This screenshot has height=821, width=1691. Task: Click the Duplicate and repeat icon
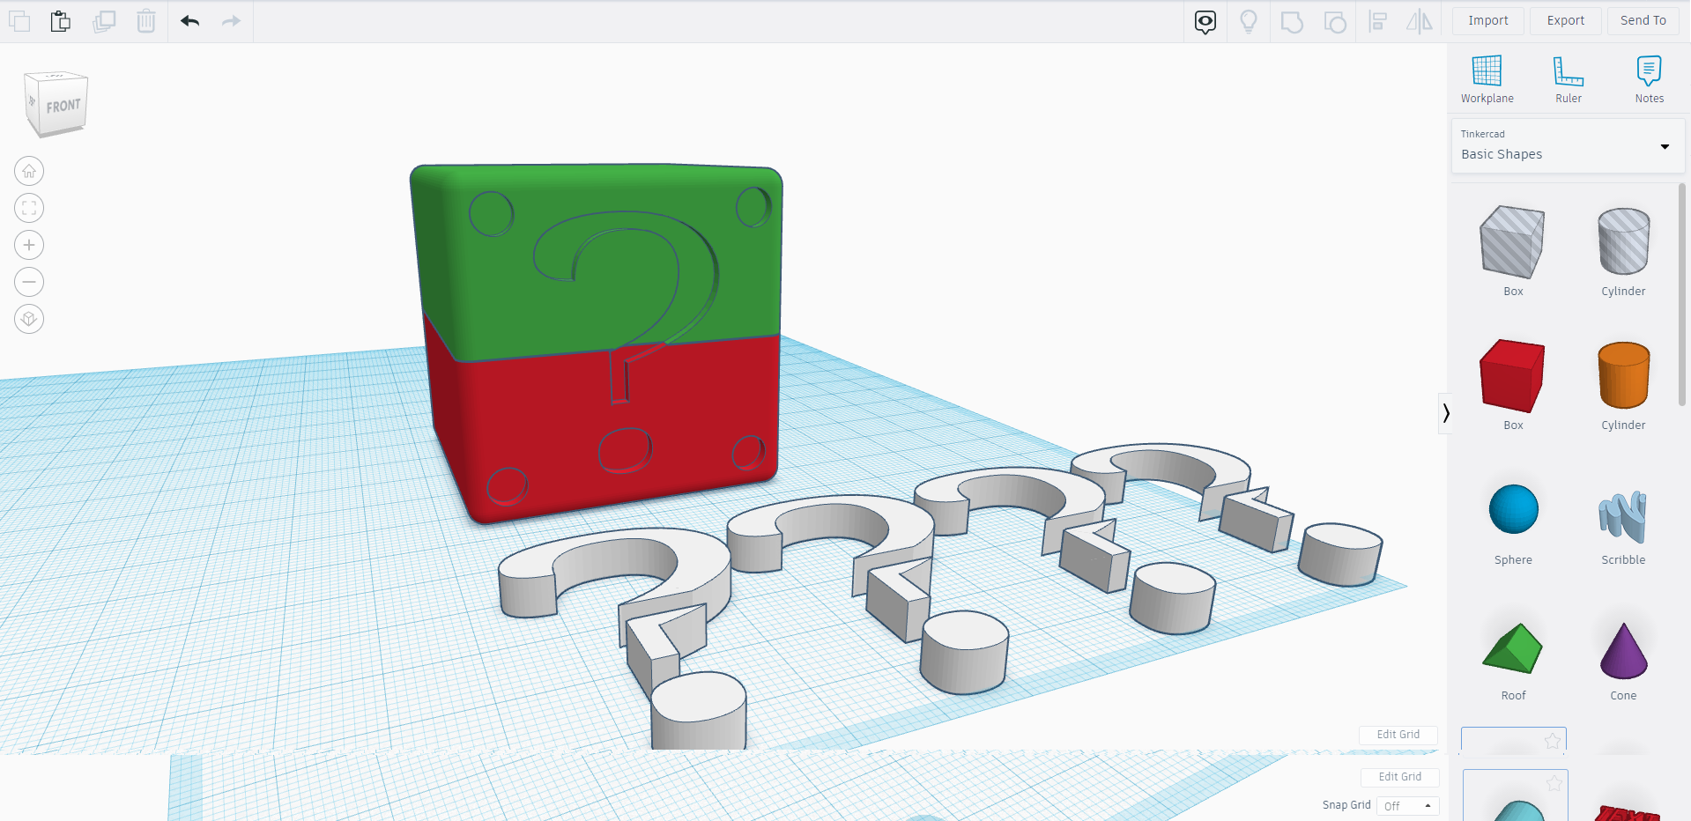(x=104, y=21)
